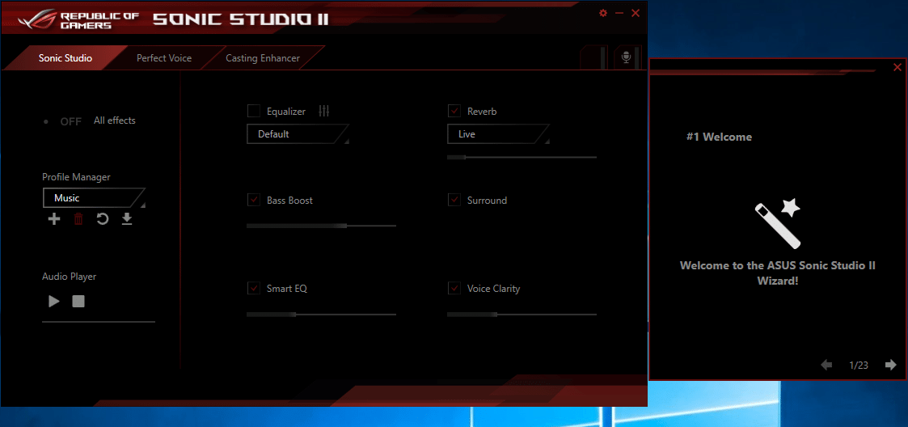Open the Equalizer Default preset dropdown
This screenshot has height=427, width=908.
(297, 134)
